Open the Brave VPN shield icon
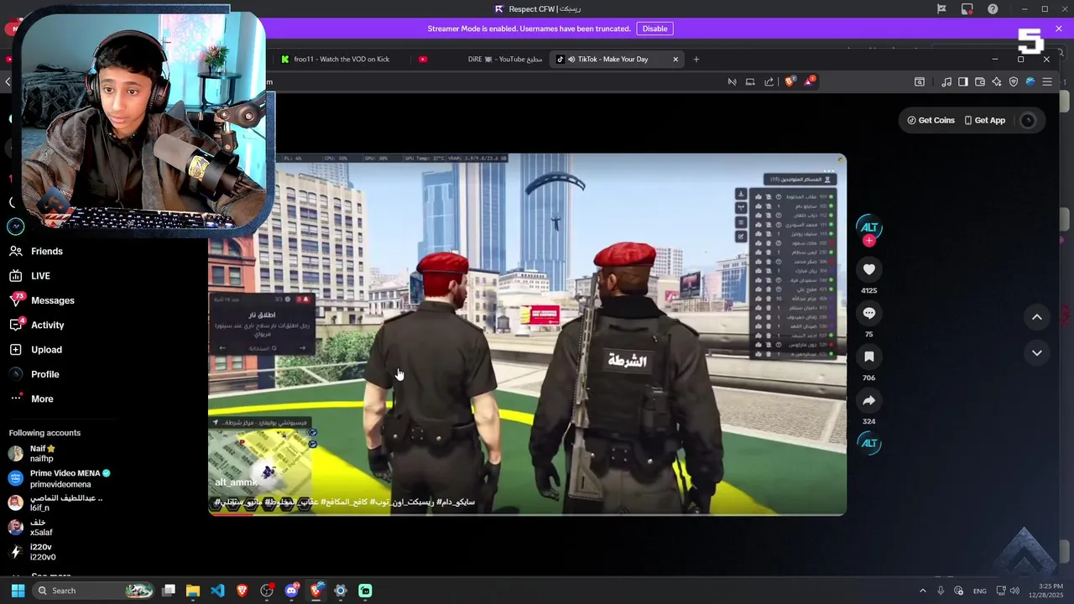 pyautogui.click(x=1014, y=81)
